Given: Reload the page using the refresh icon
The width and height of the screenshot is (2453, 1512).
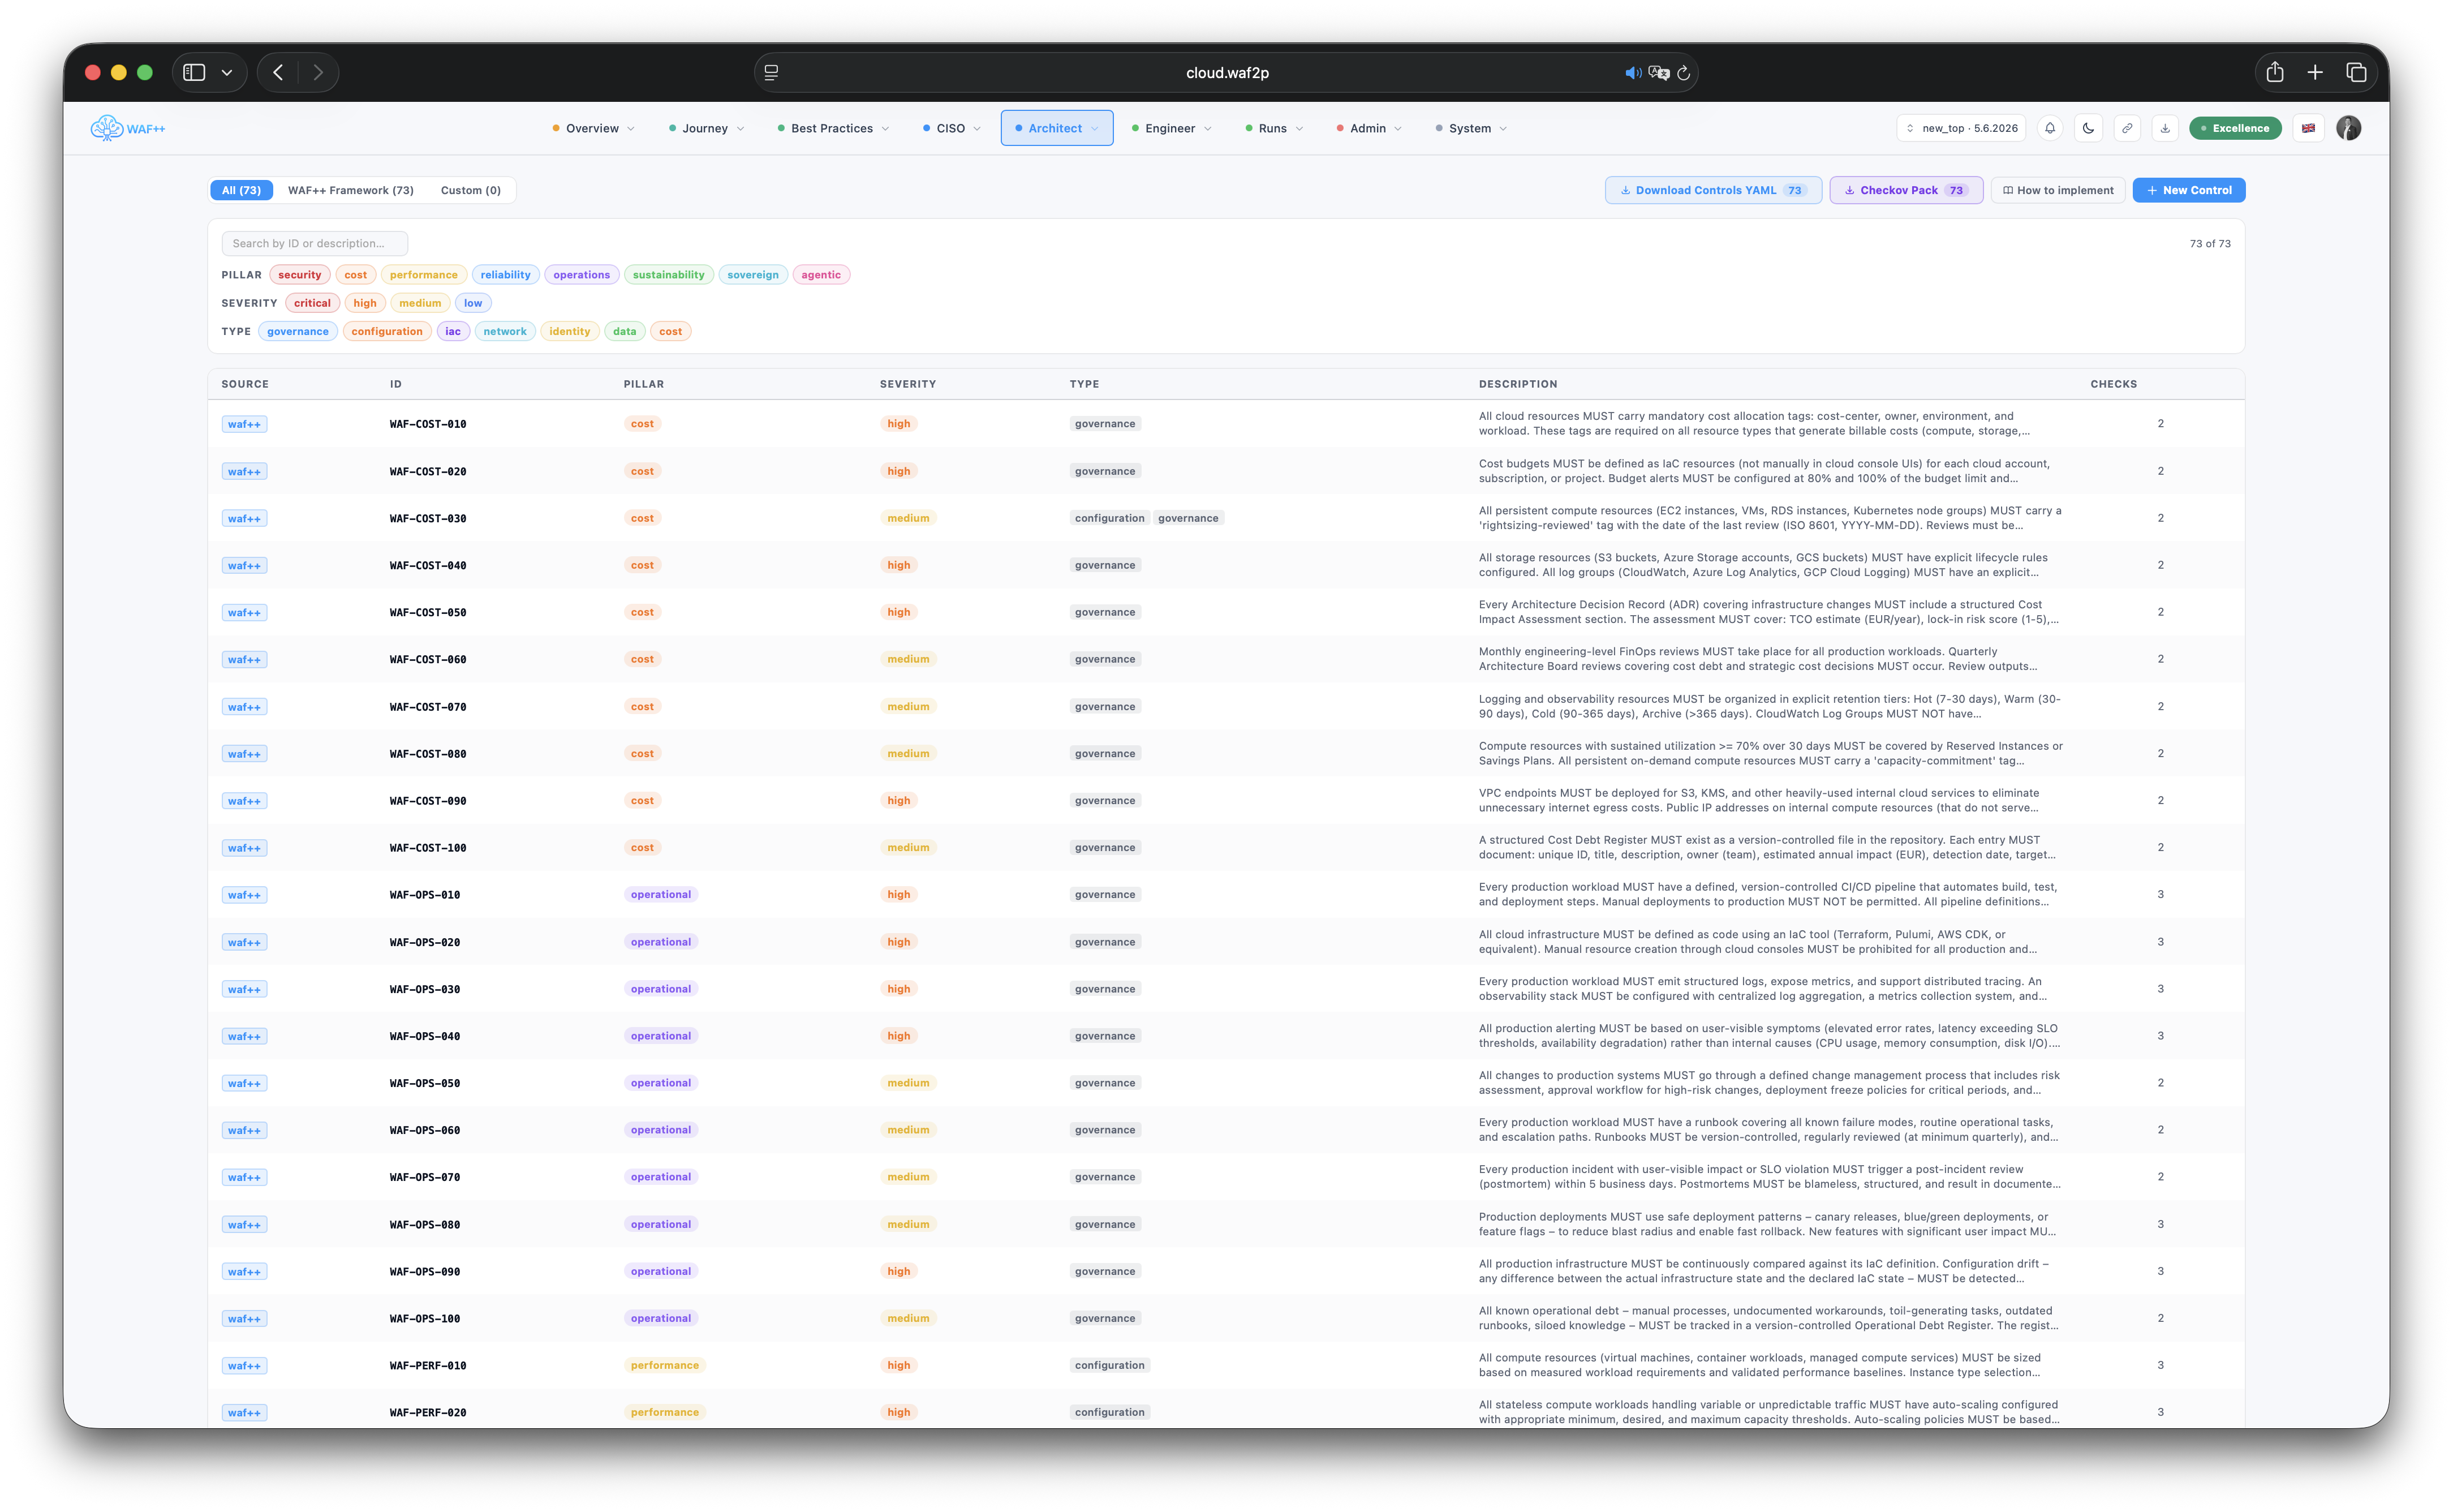Looking at the screenshot, I should click(1683, 73).
